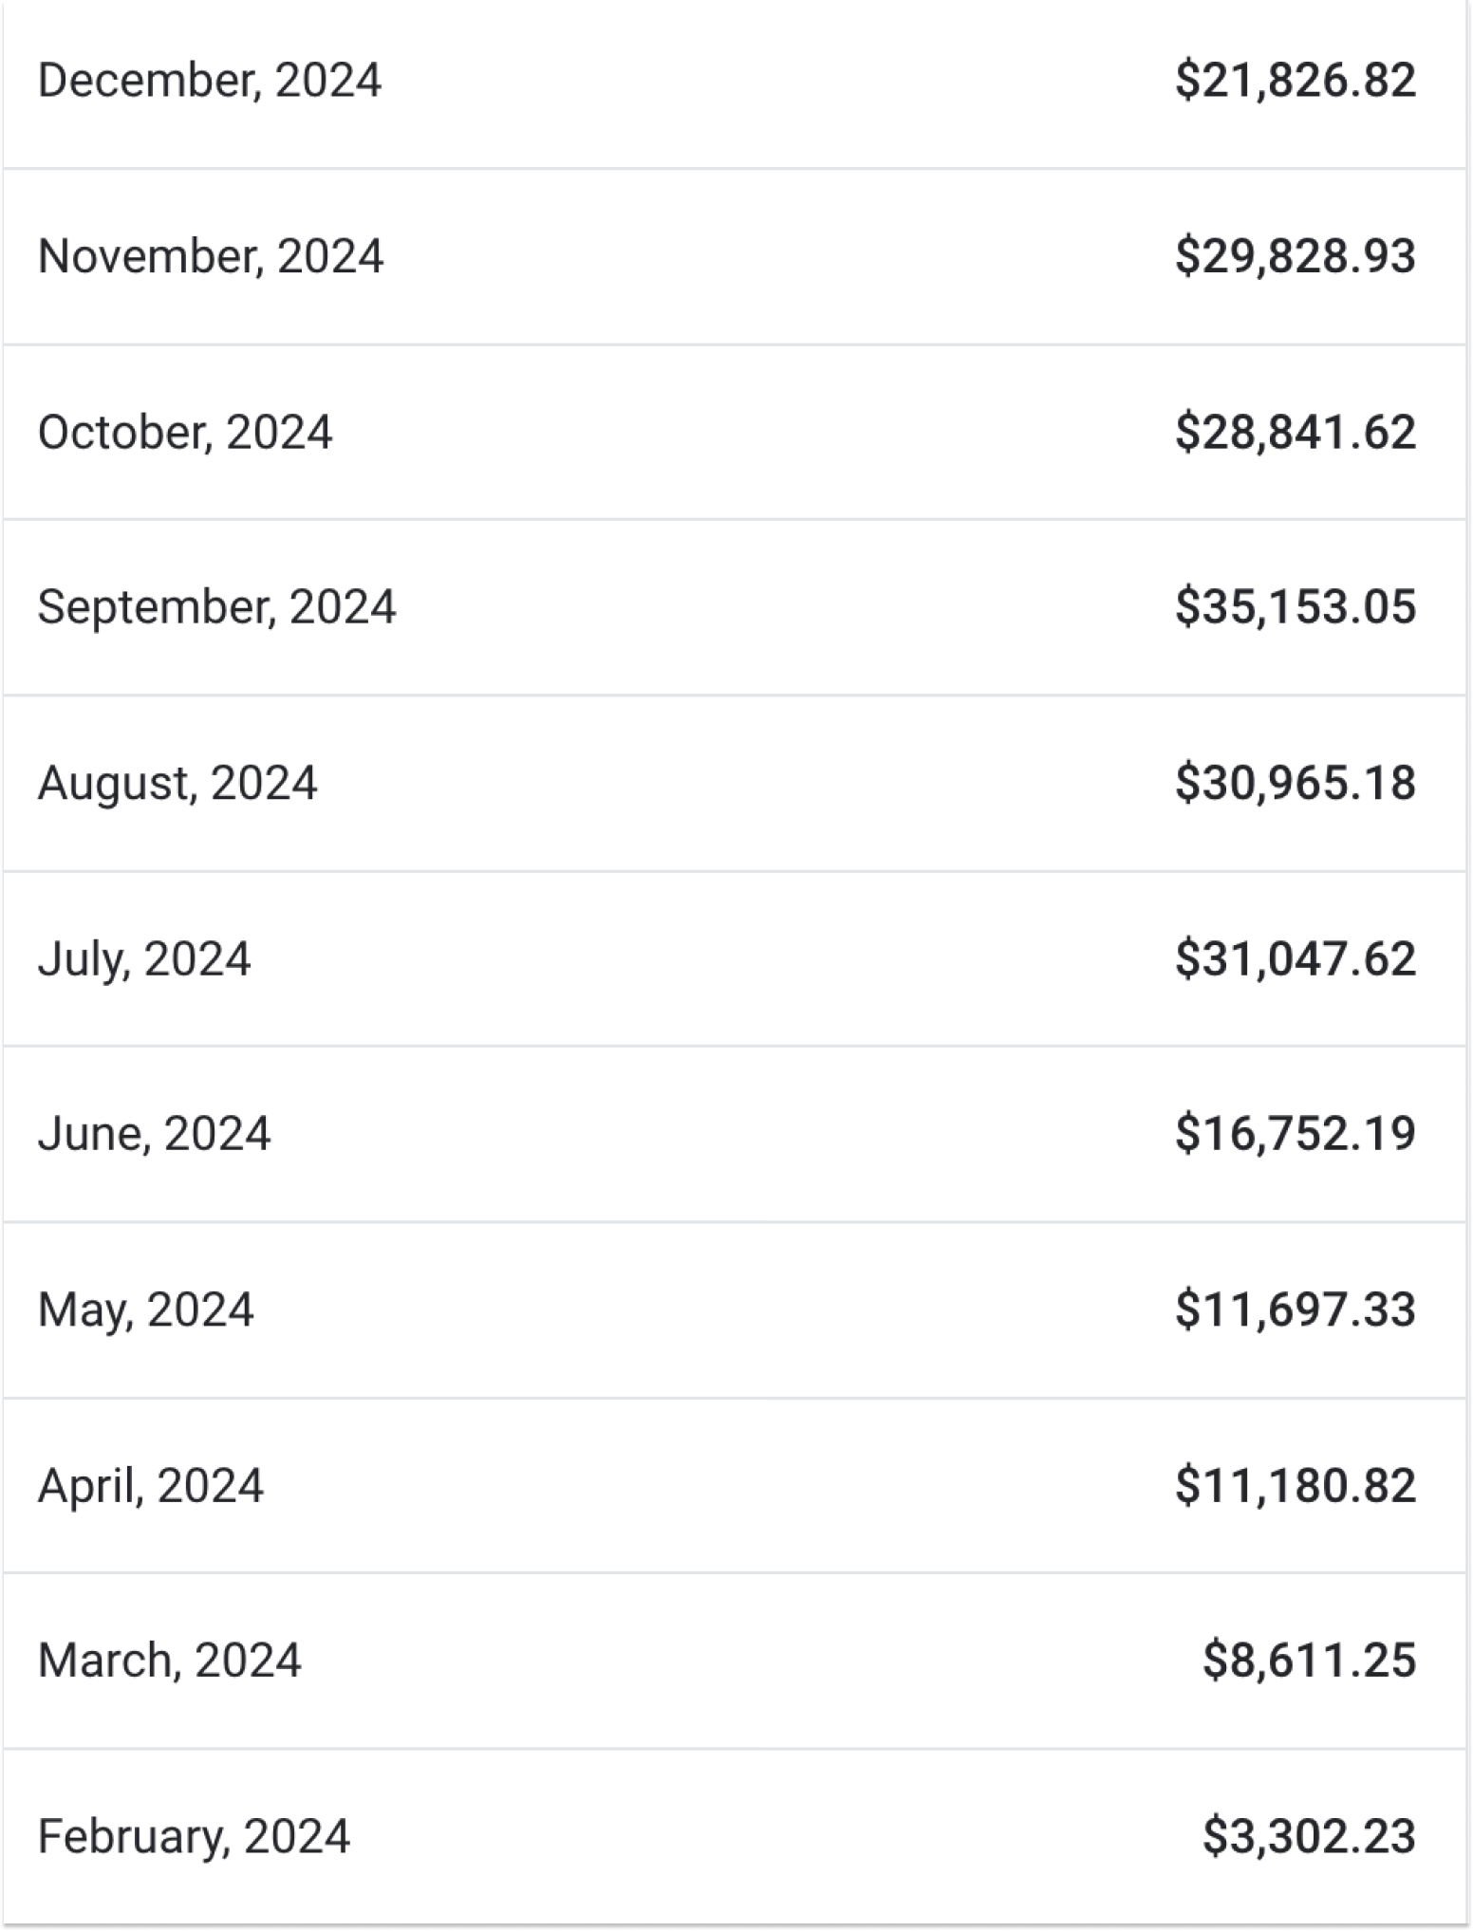Click the $21,826.82 amount

(1296, 81)
